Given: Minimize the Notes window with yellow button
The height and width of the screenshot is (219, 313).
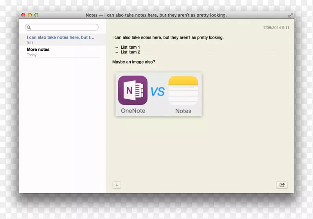Looking at the screenshot, I should (30, 15).
